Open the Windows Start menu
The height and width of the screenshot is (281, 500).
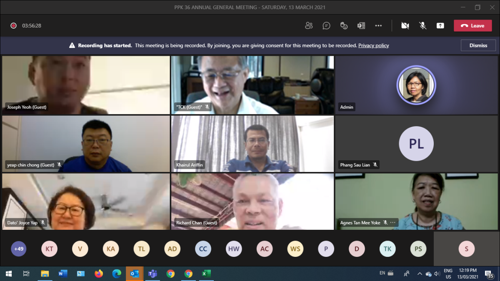[x=8, y=274]
